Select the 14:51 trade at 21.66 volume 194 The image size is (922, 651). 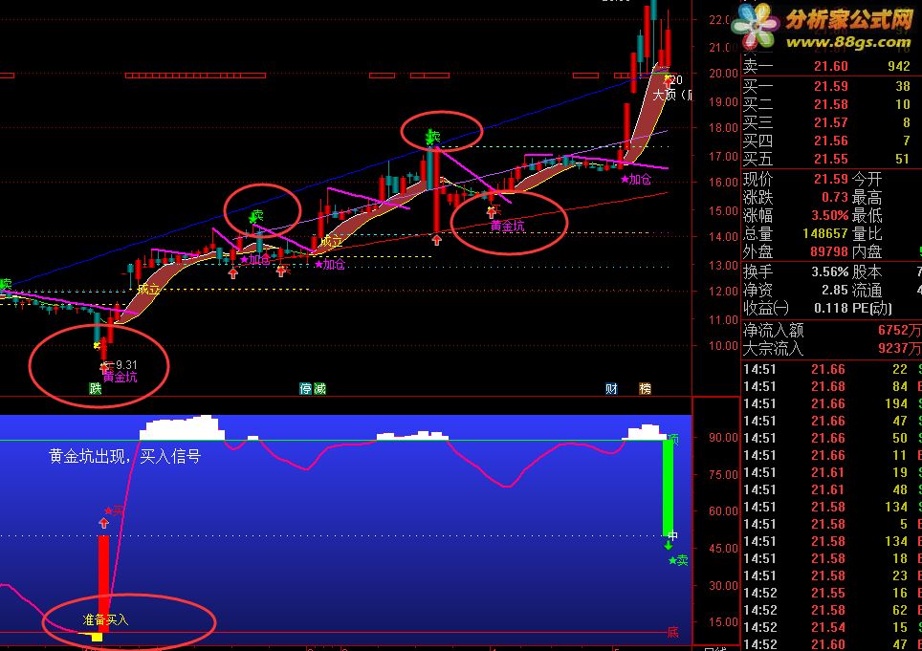(x=831, y=403)
